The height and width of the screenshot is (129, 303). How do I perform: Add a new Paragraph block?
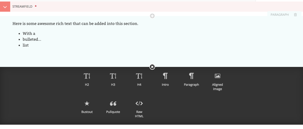[x=191, y=79]
